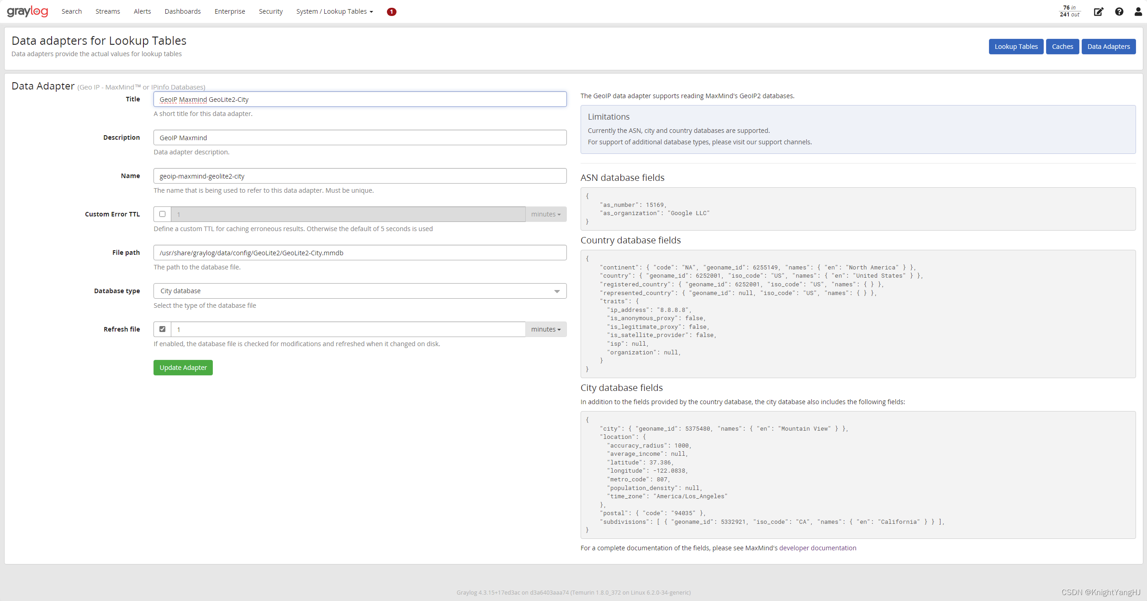The width and height of the screenshot is (1147, 601).
Task: Open the Database type dropdown
Action: click(360, 291)
